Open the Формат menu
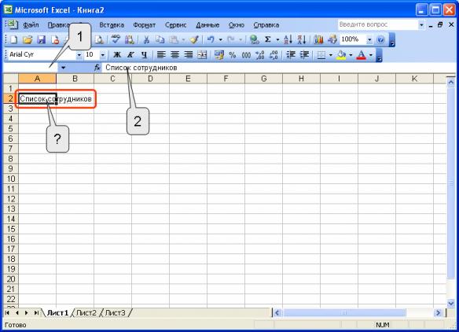 coord(145,25)
